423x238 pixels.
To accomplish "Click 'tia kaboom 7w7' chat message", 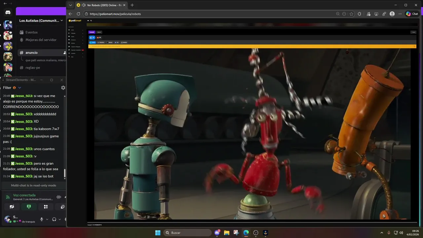I will (x=46, y=129).
